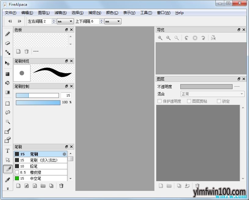
Task: Open 左右间隔 unit dropdown
Action: pos(65,21)
